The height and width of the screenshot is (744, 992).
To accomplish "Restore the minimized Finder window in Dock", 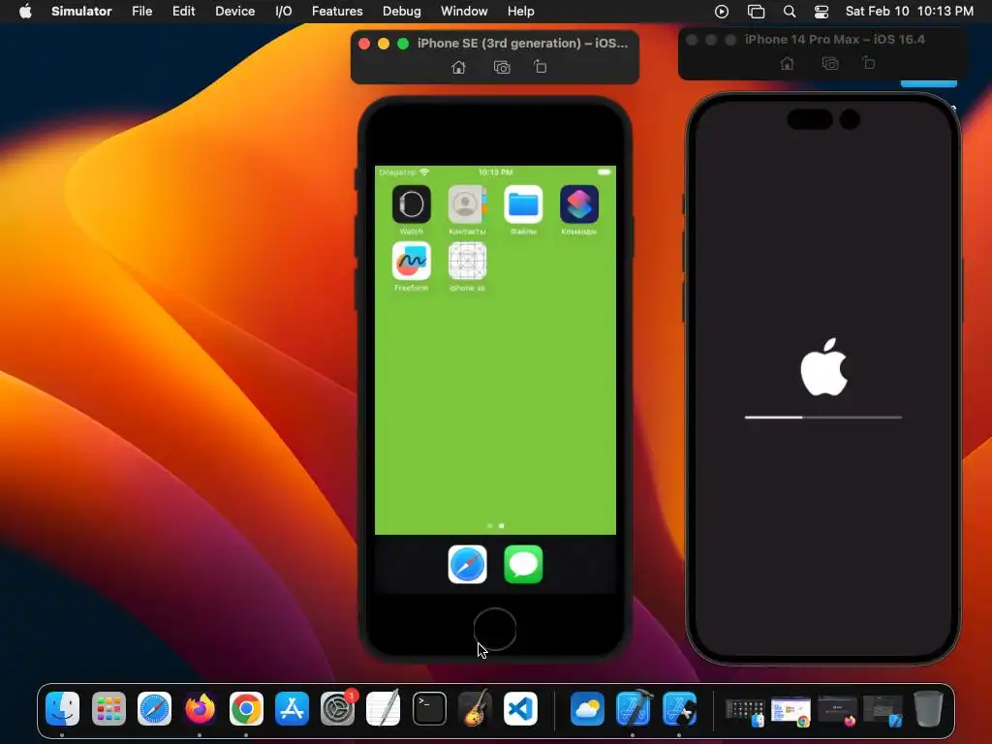I will [745, 712].
